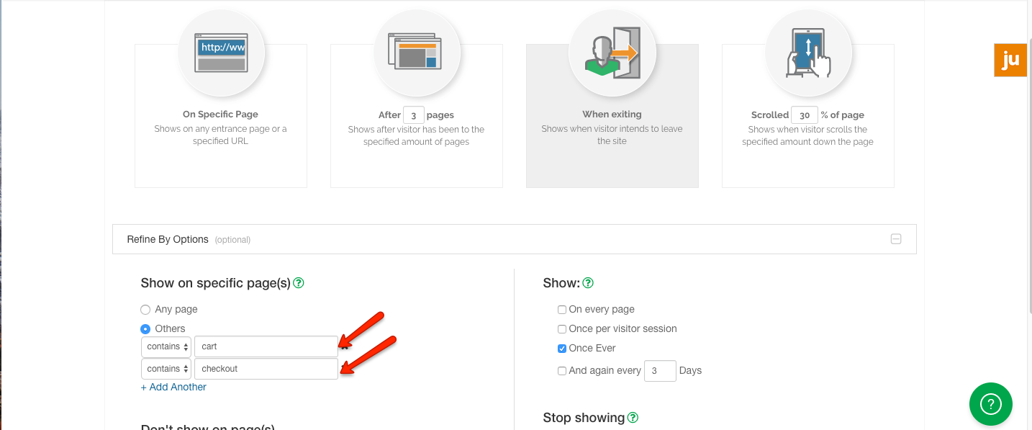Select the On Specific Page browser icon
1032x430 pixels.
click(221, 53)
